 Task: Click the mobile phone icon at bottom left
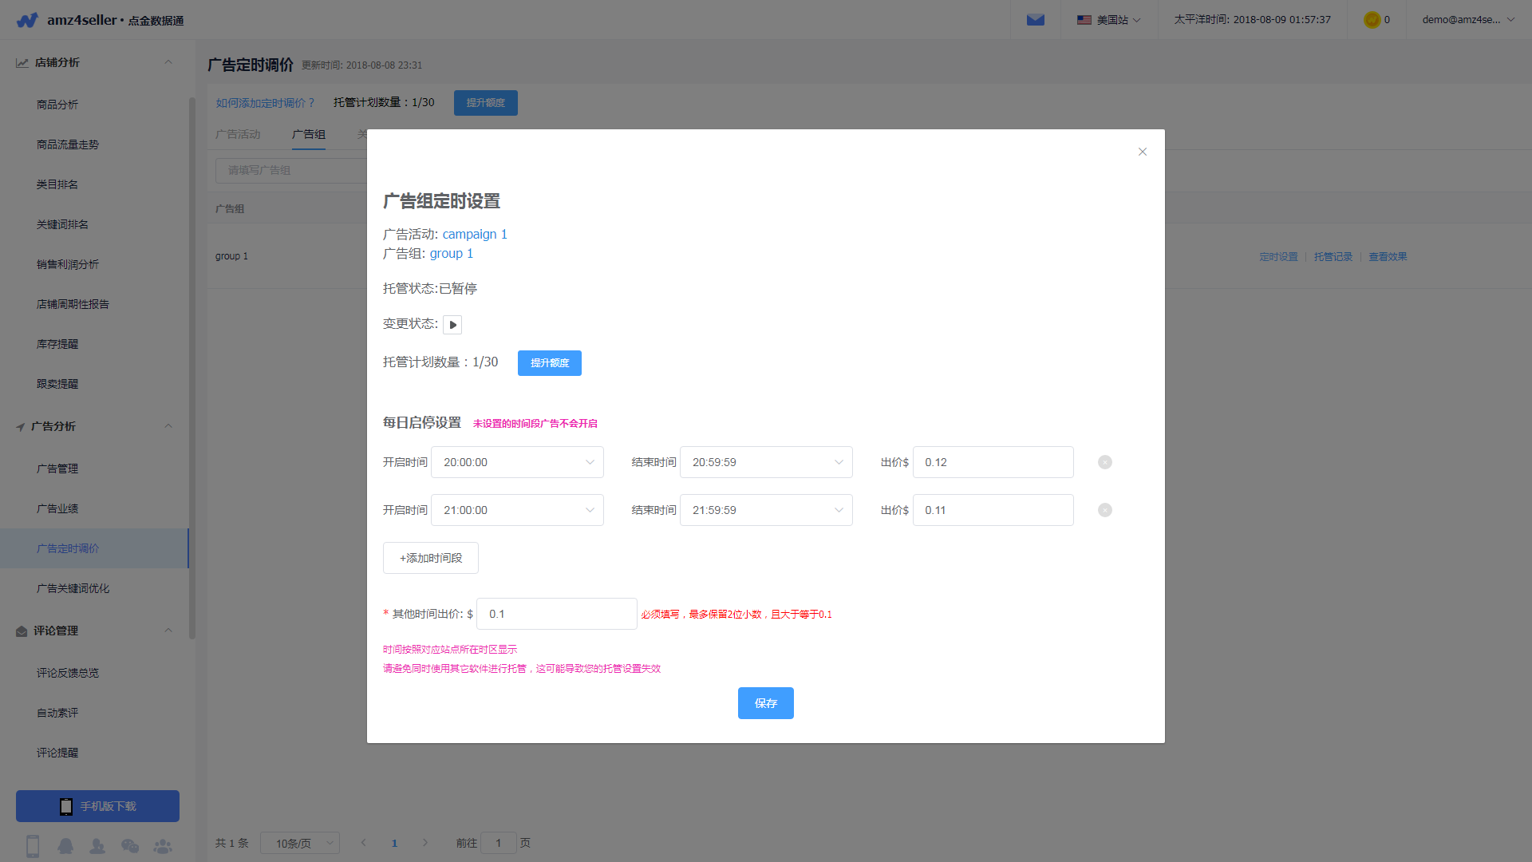coord(33,846)
